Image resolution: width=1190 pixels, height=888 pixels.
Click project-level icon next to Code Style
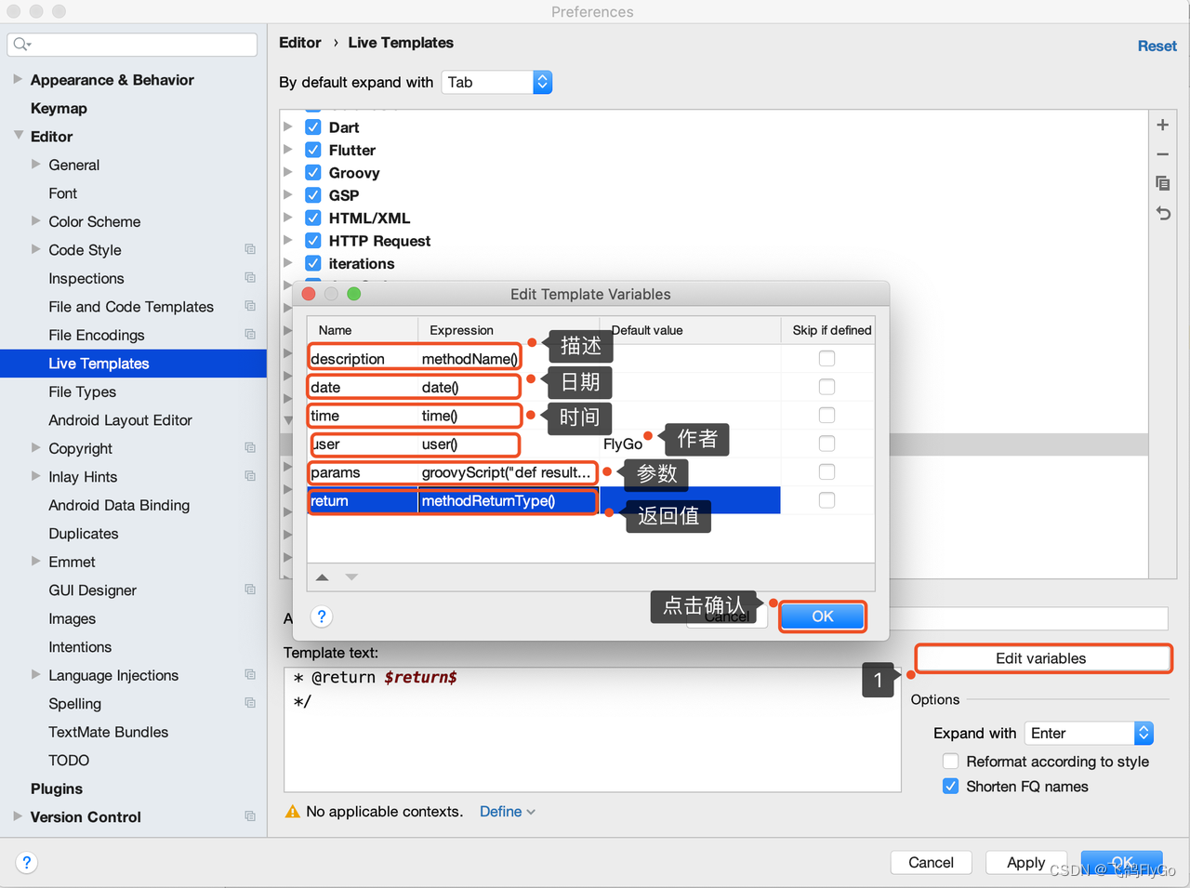pos(250,249)
